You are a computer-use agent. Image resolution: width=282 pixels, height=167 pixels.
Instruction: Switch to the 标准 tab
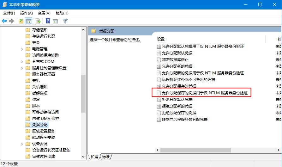point(106,157)
